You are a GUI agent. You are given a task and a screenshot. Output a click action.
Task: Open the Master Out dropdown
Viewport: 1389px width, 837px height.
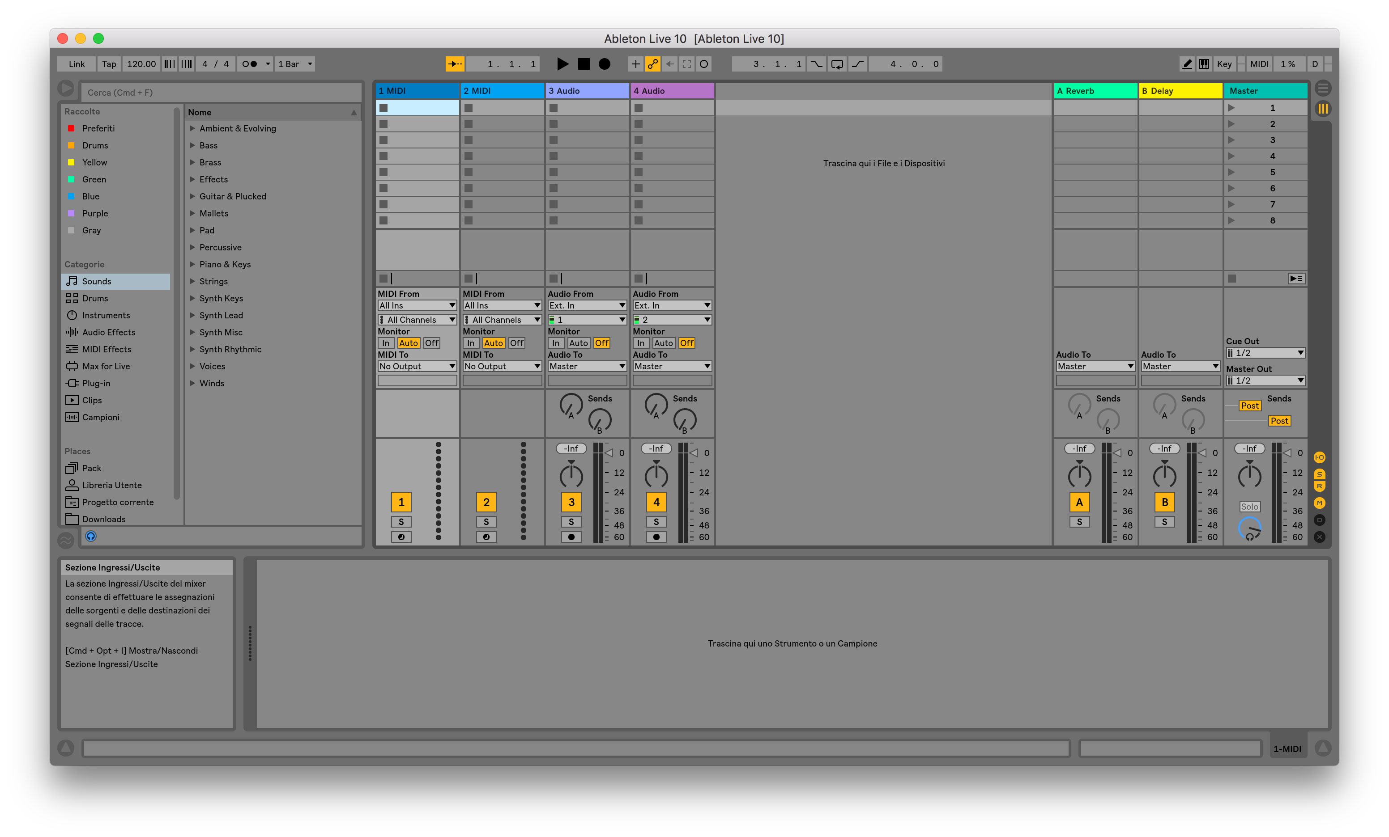[1265, 381]
